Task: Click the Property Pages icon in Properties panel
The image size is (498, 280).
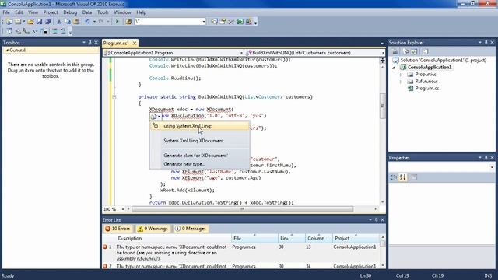Action: pyautogui.click(x=414, y=177)
